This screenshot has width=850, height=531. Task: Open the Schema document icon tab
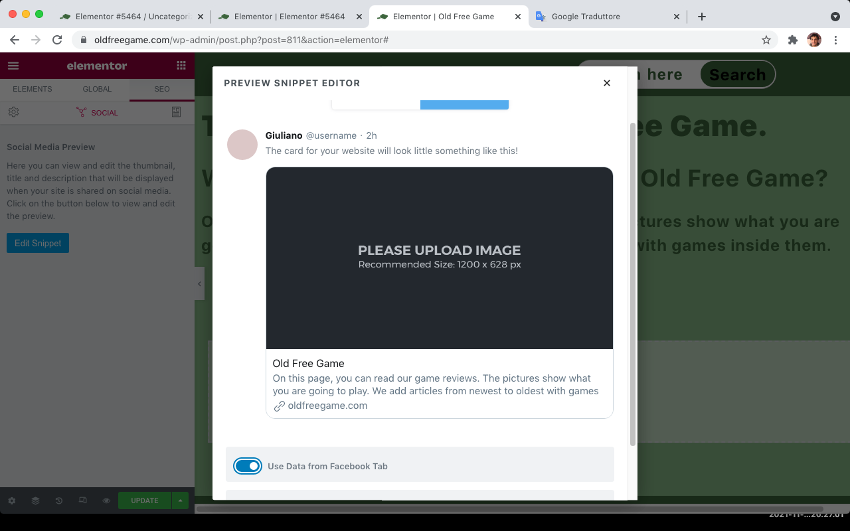176,112
